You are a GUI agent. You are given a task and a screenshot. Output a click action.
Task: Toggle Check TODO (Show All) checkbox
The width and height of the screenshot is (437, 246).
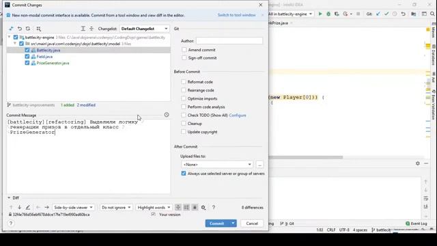tap(184, 115)
